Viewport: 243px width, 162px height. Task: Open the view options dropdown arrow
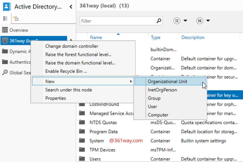pyautogui.click(x=185, y=21)
